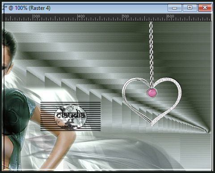The image size is (215, 173).
Task: Click the 600 mark on the ruler
Action: pyautogui.click(x=170, y=16)
